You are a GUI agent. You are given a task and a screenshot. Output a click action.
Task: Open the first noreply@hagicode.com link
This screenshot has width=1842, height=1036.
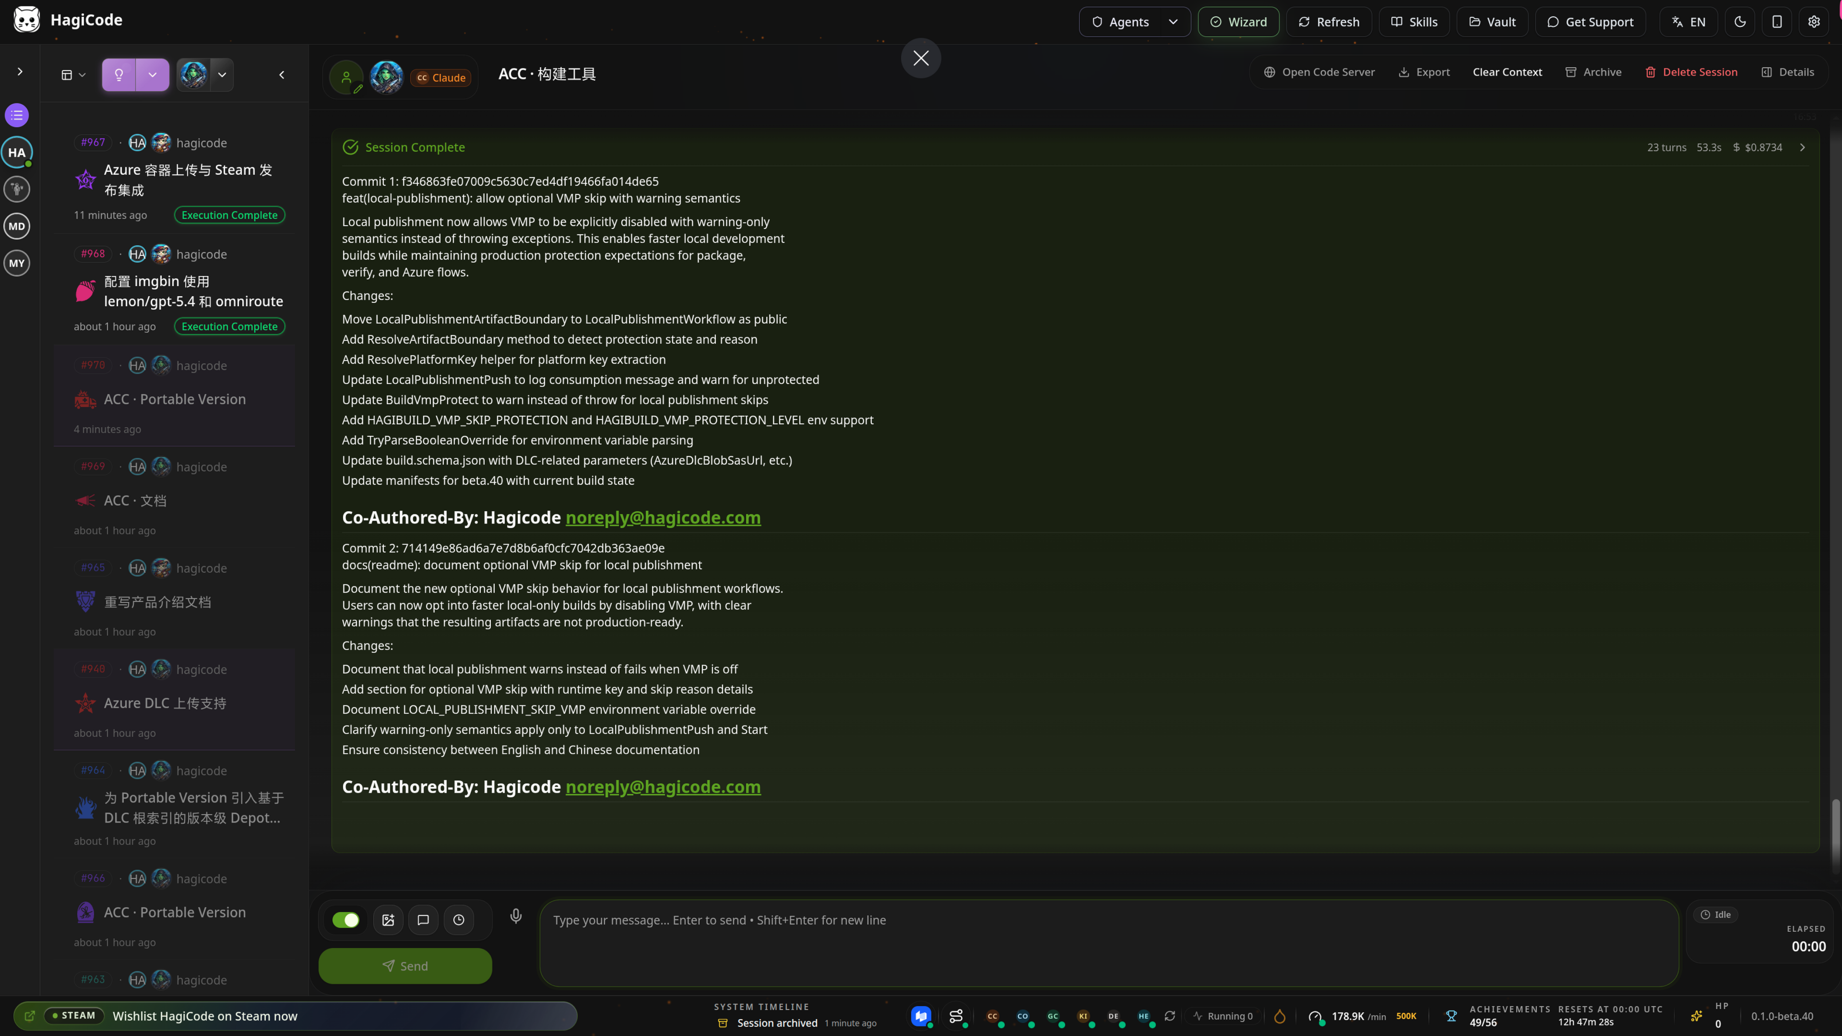[x=662, y=517]
